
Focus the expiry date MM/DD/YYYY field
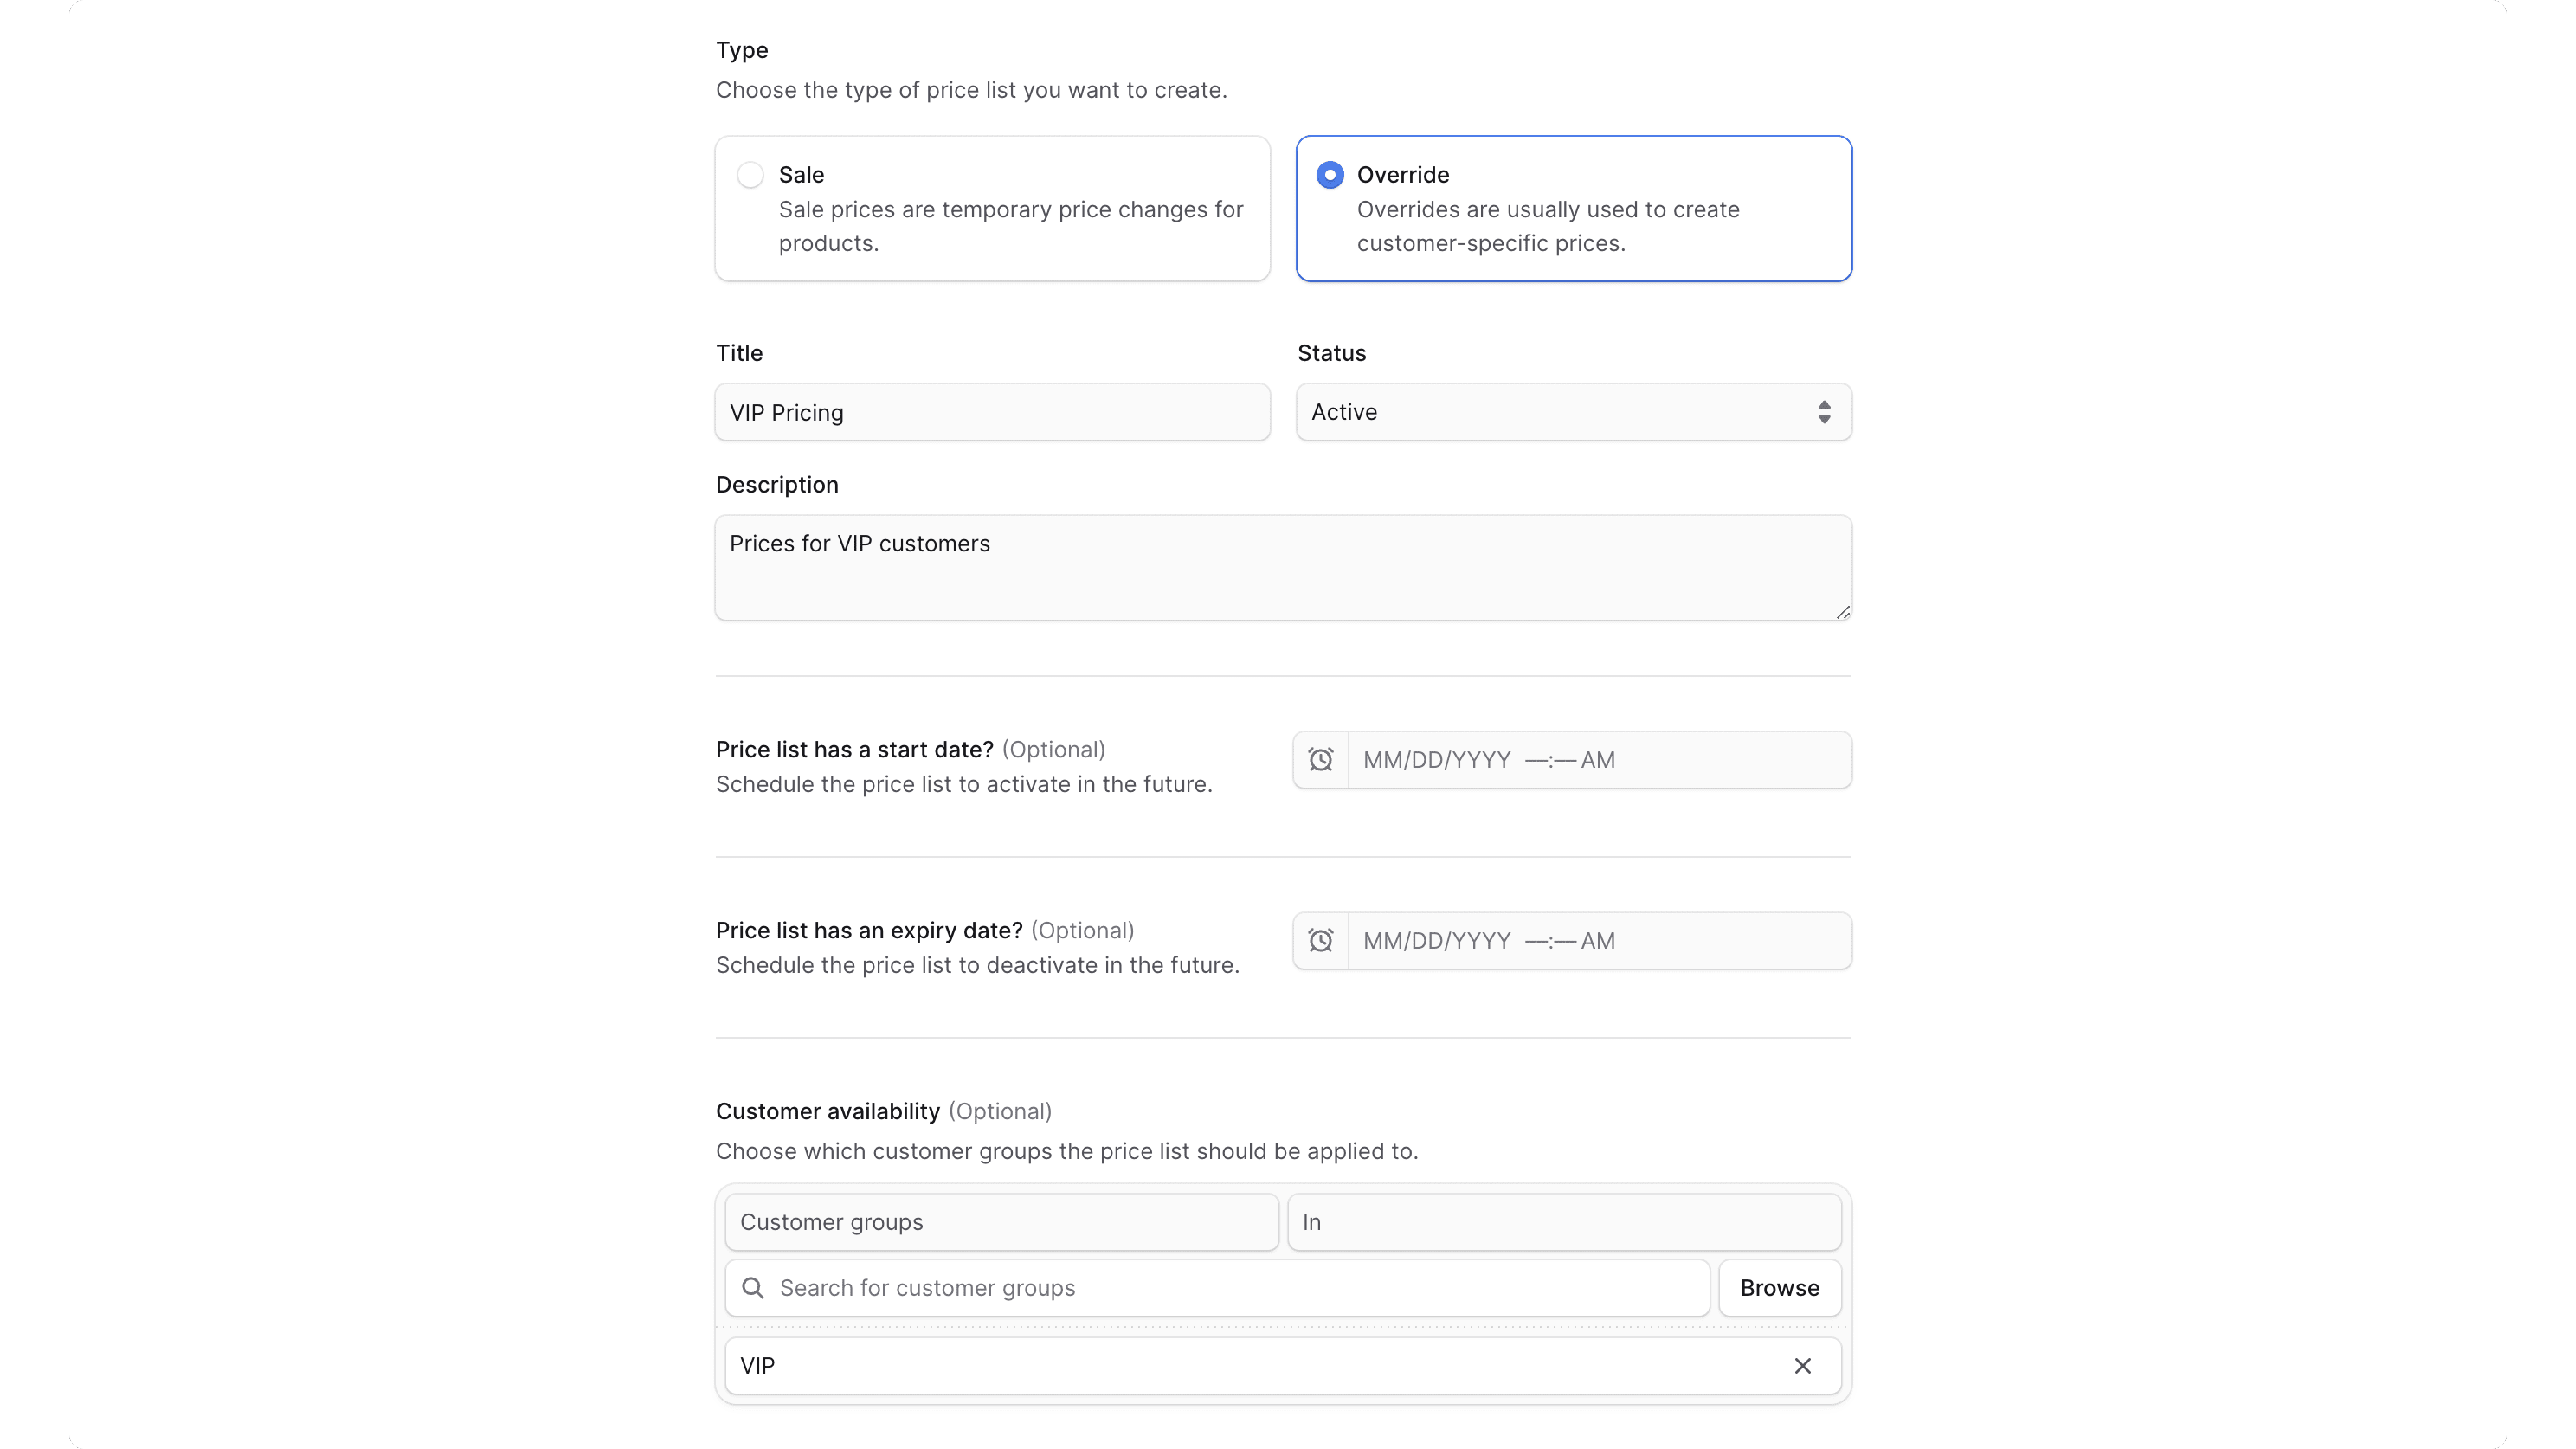point(1600,940)
